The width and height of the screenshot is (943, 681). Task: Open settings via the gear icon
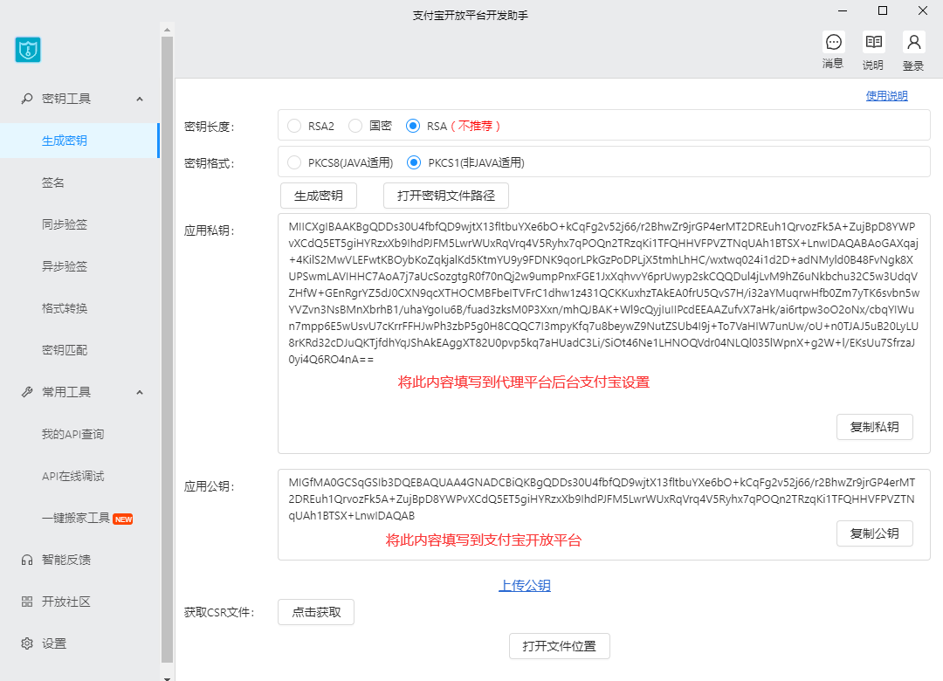(x=27, y=643)
